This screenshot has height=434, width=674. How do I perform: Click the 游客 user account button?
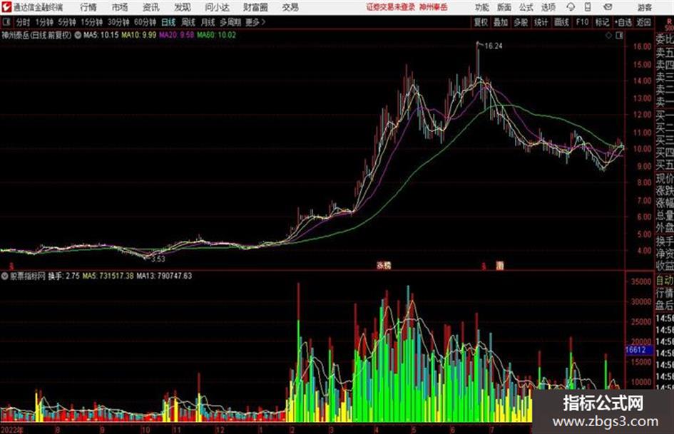(x=644, y=7)
